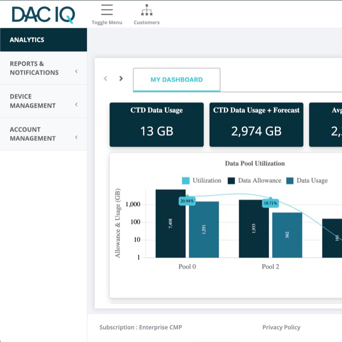Click the DAC IQ logo
342x342 pixels.
click(43, 15)
